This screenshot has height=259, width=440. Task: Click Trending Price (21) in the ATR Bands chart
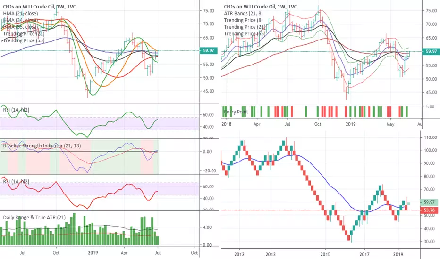click(245, 27)
